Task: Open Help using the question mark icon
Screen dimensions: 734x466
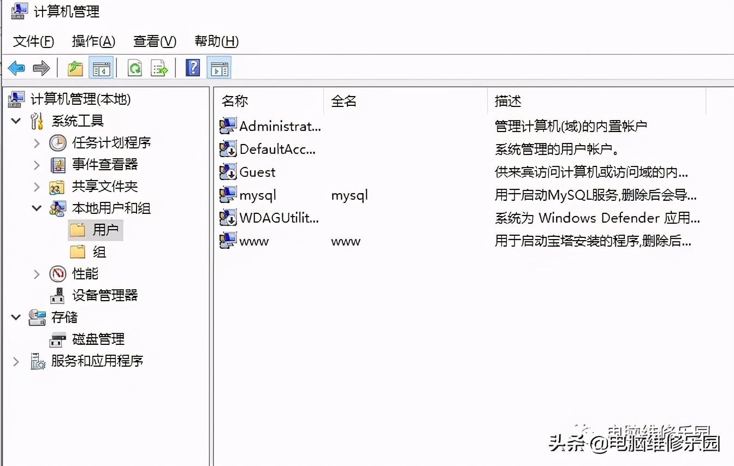Action: point(192,68)
